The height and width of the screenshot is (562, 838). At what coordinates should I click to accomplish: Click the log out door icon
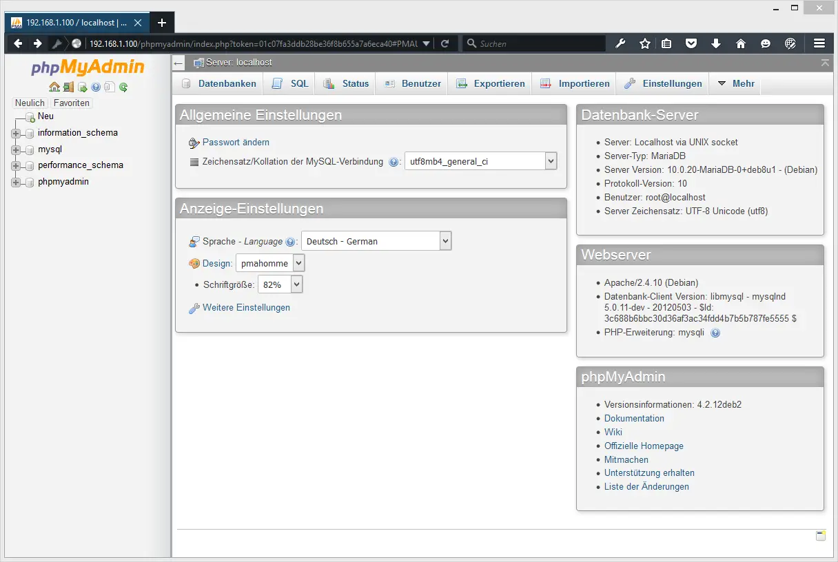[68, 87]
